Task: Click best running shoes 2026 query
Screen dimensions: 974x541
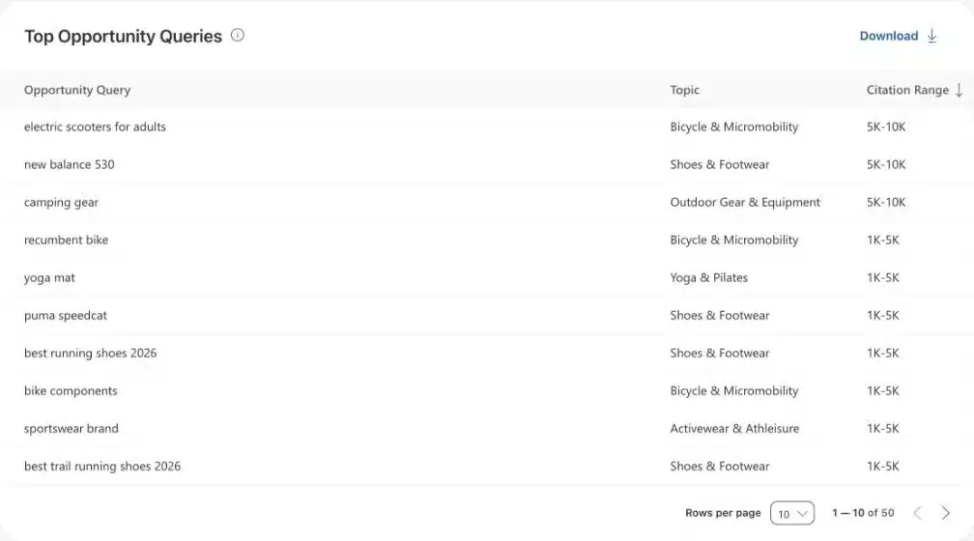Action: [x=90, y=353]
